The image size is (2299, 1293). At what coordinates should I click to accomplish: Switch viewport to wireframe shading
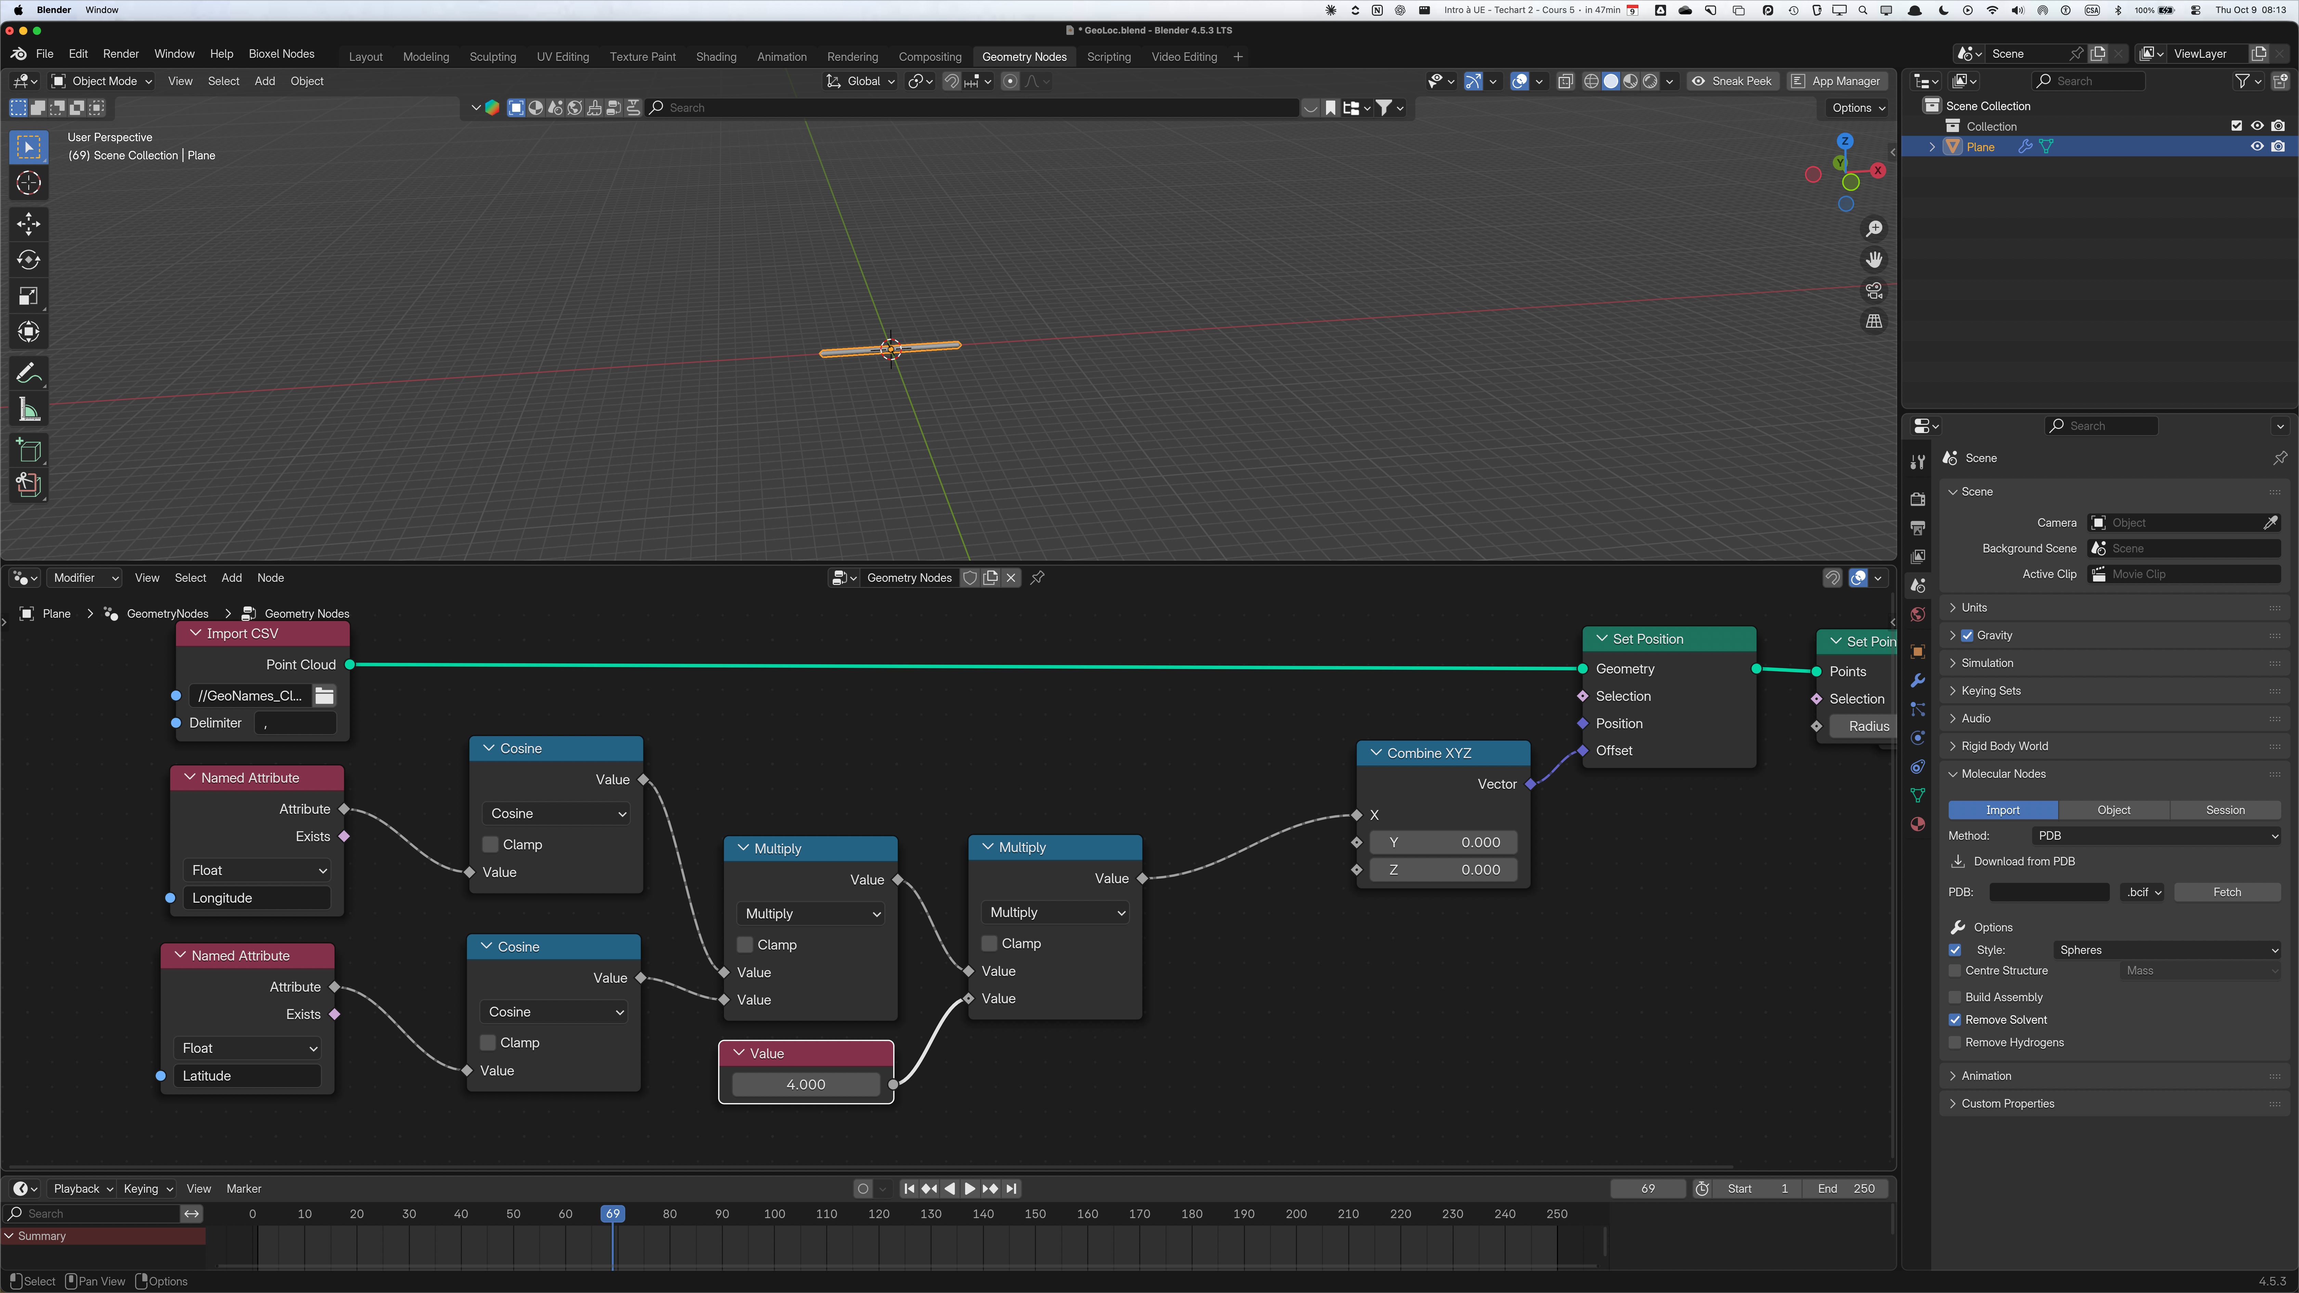tap(1591, 81)
